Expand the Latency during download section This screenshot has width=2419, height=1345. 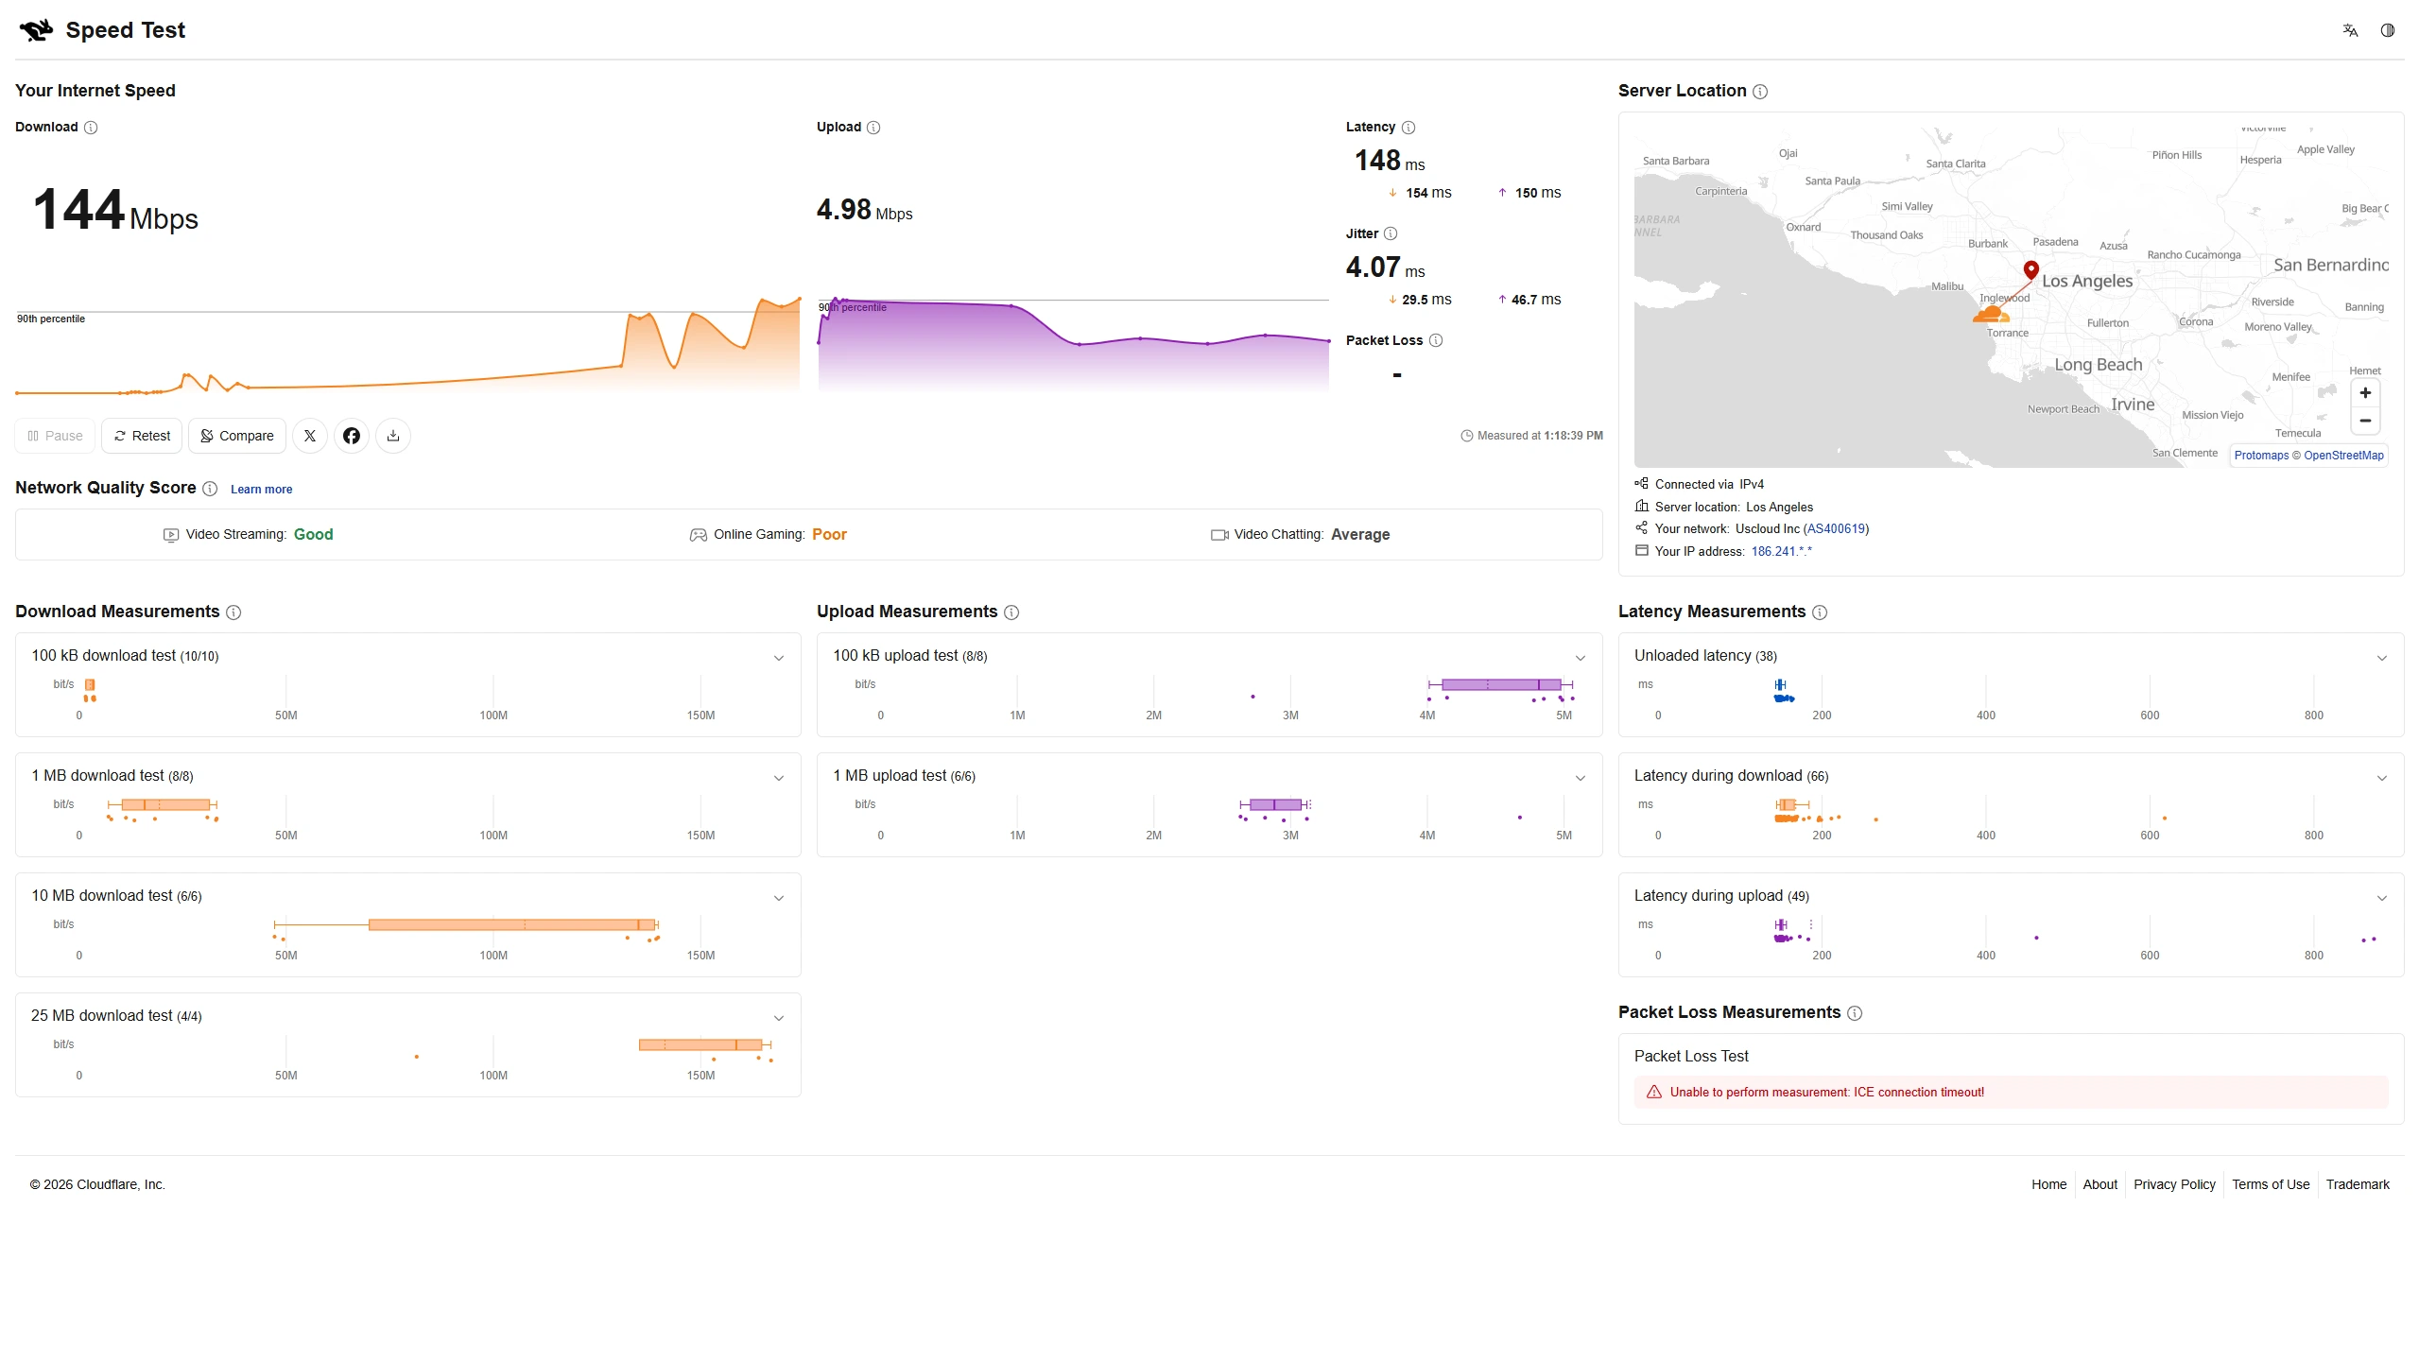[x=2382, y=778]
